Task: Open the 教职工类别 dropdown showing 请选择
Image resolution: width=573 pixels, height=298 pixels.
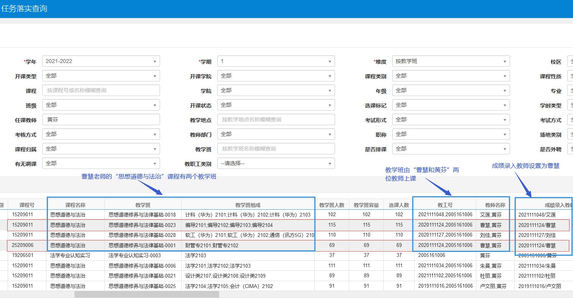Action: [276, 164]
